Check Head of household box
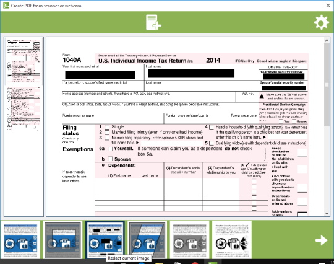 coord(212,127)
